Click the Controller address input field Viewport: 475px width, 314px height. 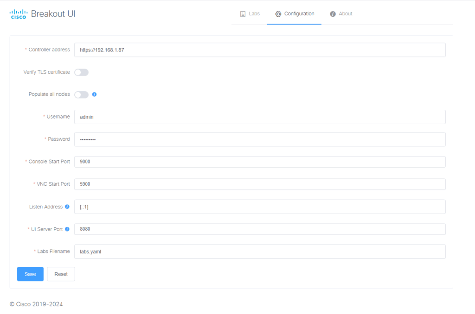point(260,50)
